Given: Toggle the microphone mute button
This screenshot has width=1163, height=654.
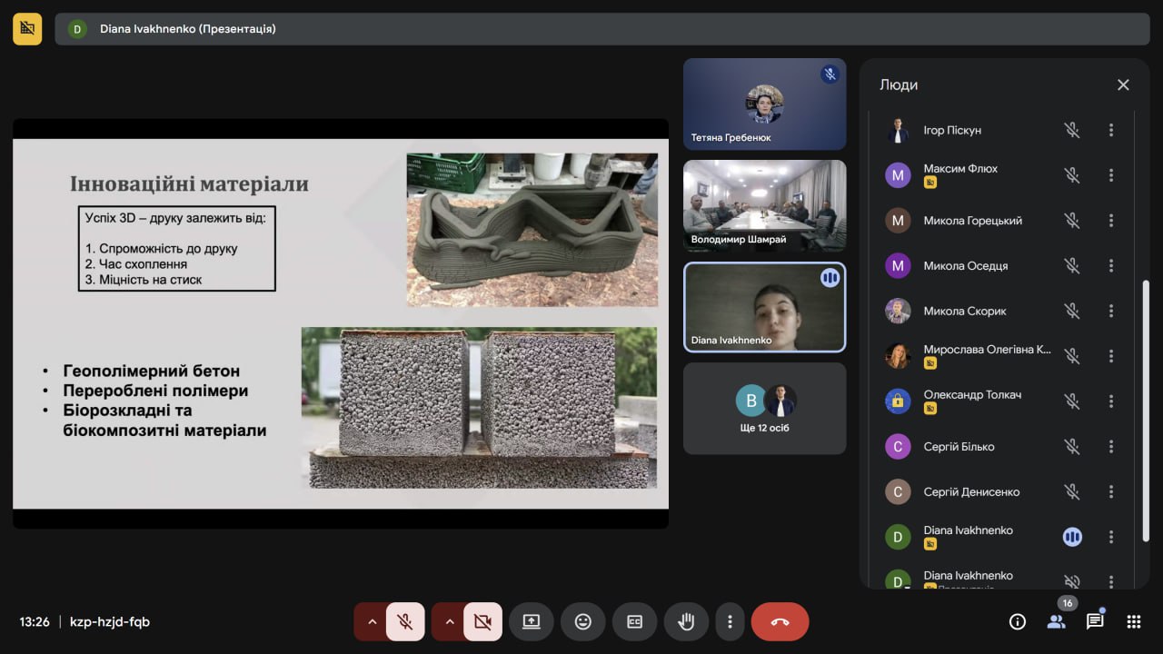Looking at the screenshot, I should 405,622.
